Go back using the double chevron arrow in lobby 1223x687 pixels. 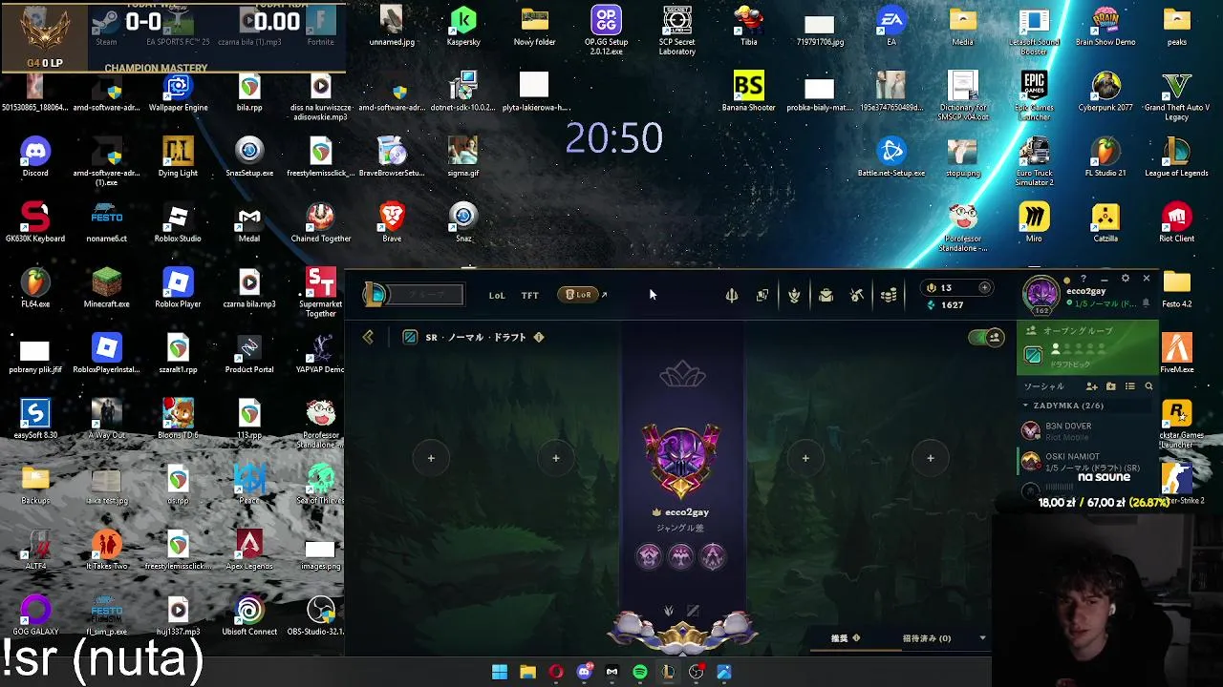coord(368,337)
